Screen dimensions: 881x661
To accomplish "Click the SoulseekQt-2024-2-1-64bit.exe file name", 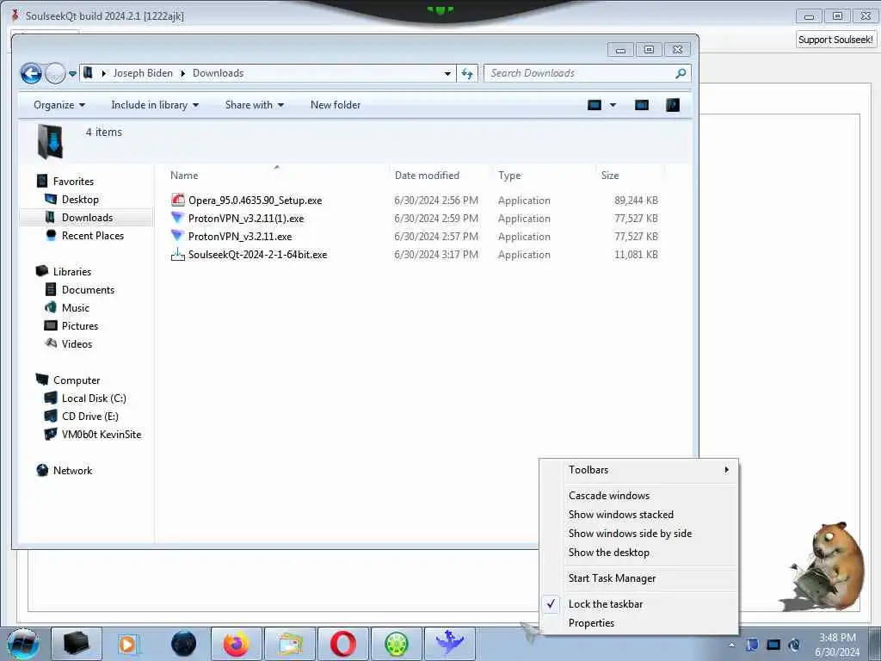I will click(x=257, y=255).
